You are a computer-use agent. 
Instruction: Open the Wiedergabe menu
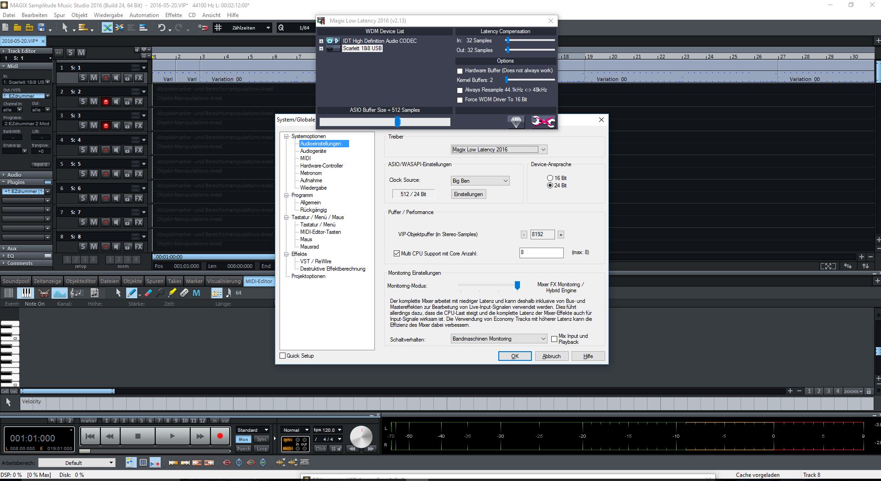click(x=108, y=15)
